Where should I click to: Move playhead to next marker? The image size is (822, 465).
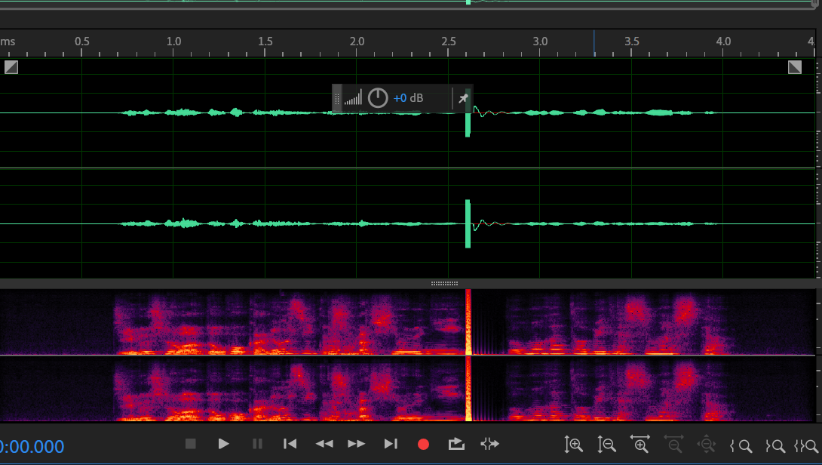pyautogui.click(x=391, y=445)
